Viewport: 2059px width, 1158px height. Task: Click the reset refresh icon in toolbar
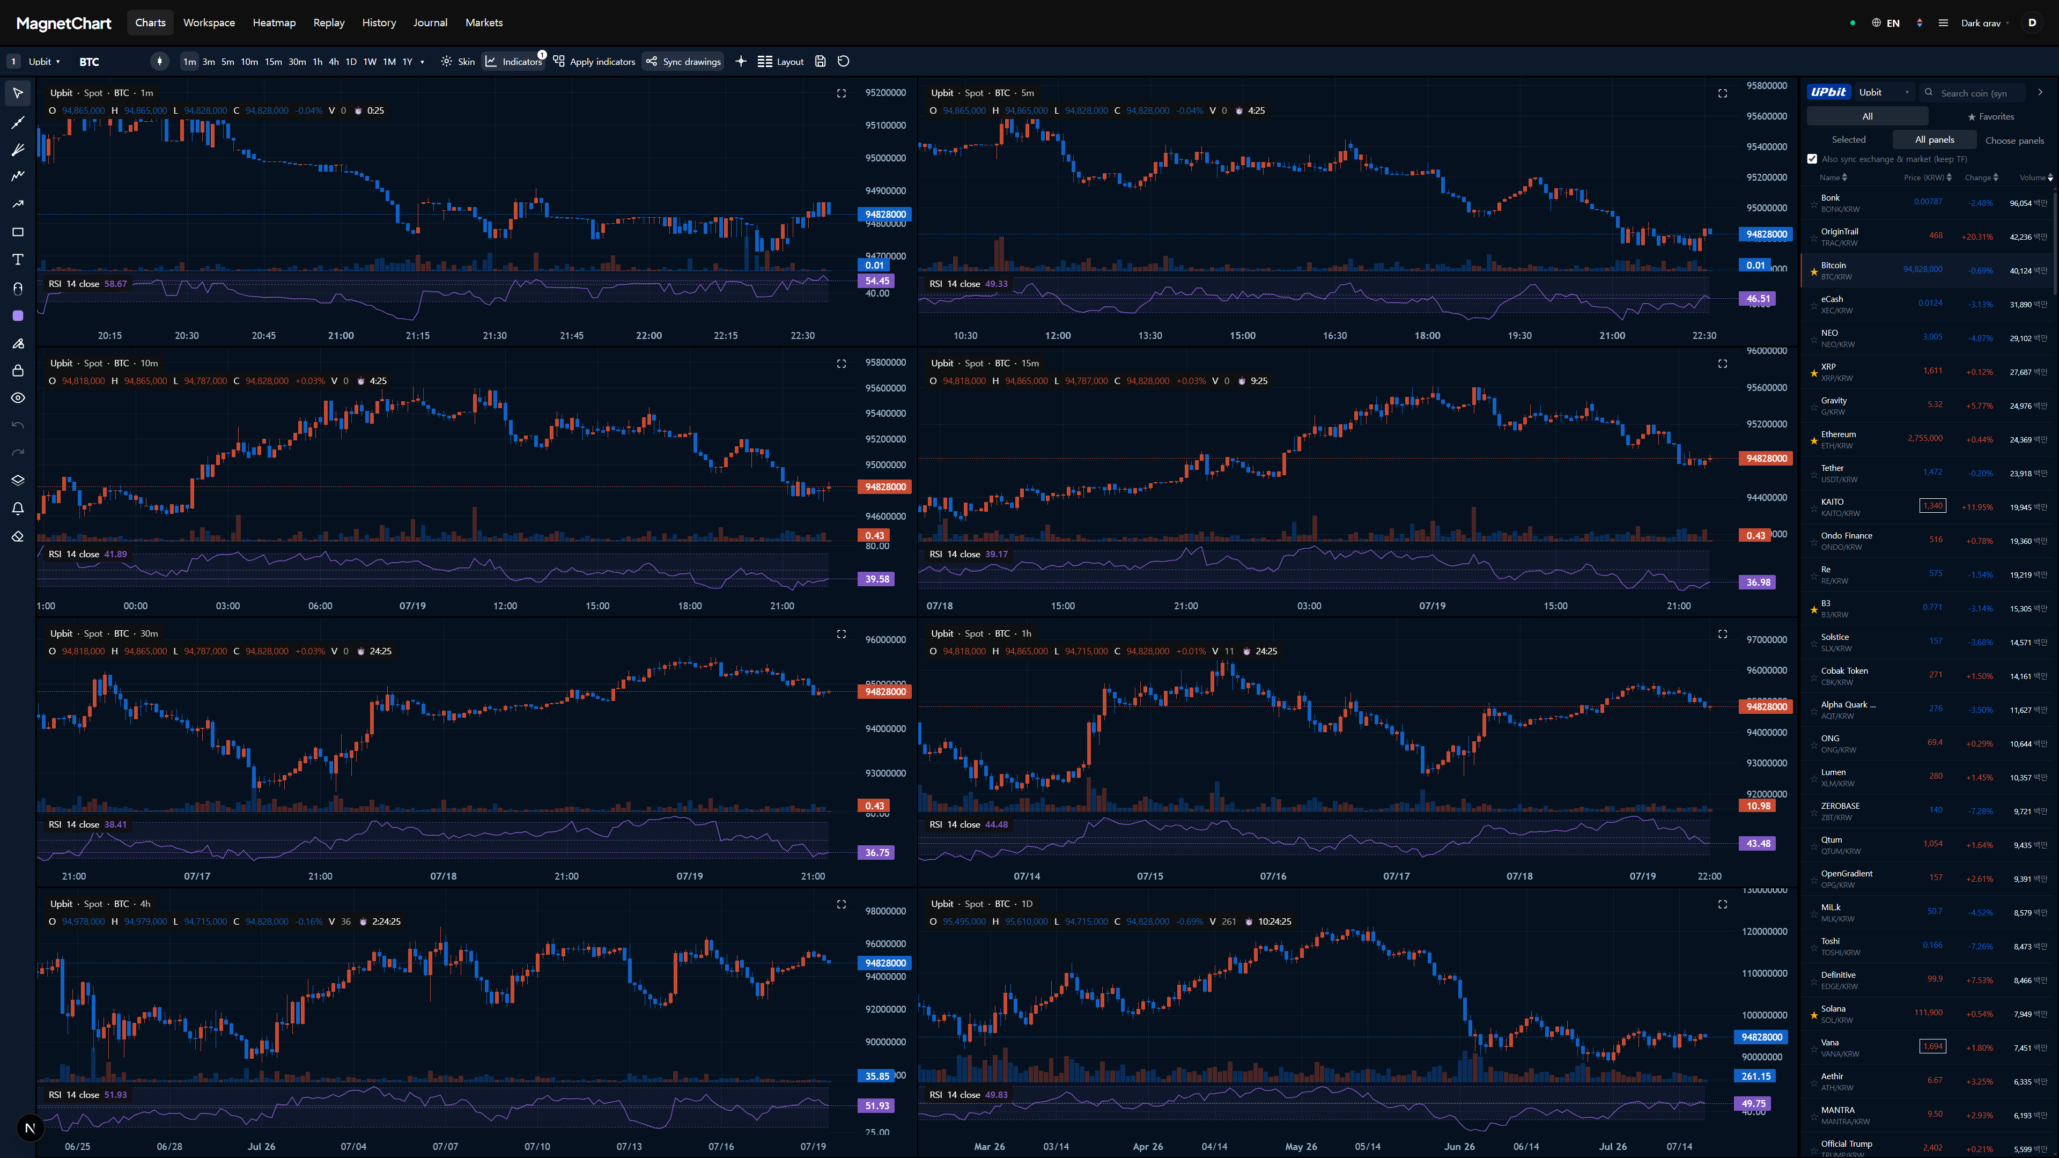tap(843, 62)
